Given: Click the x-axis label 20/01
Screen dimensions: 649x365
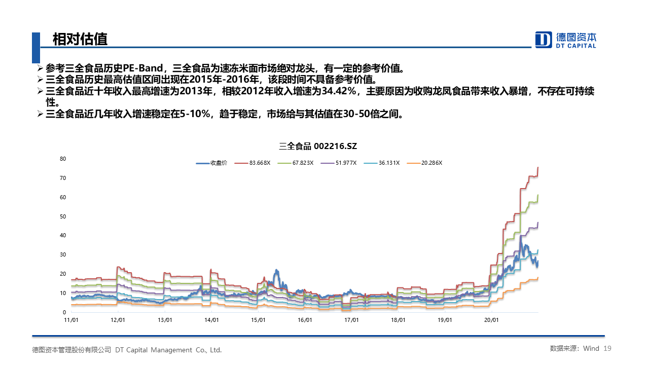Looking at the screenshot, I should (491, 320).
